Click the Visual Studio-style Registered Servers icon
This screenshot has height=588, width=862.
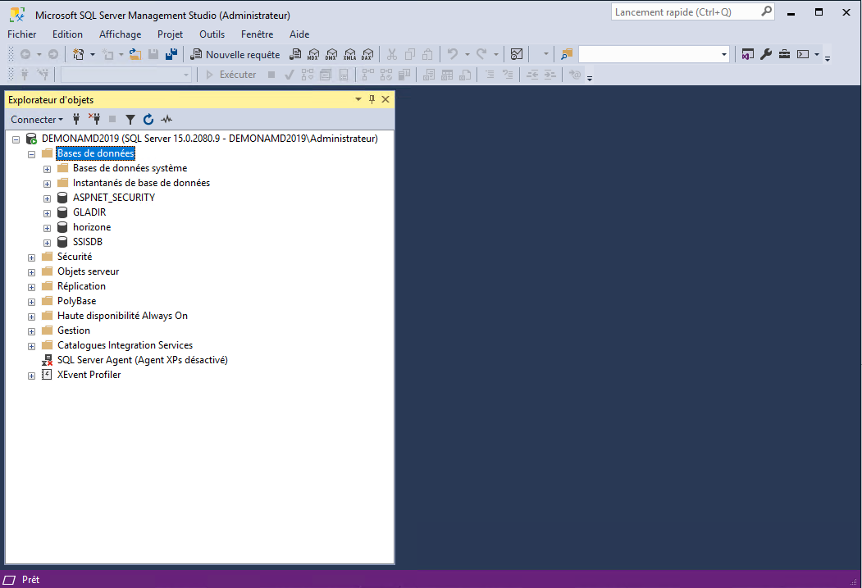point(748,54)
